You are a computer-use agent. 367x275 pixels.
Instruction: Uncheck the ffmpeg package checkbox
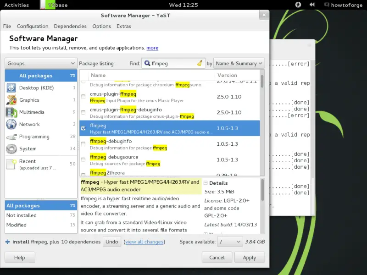click(x=83, y=128)
